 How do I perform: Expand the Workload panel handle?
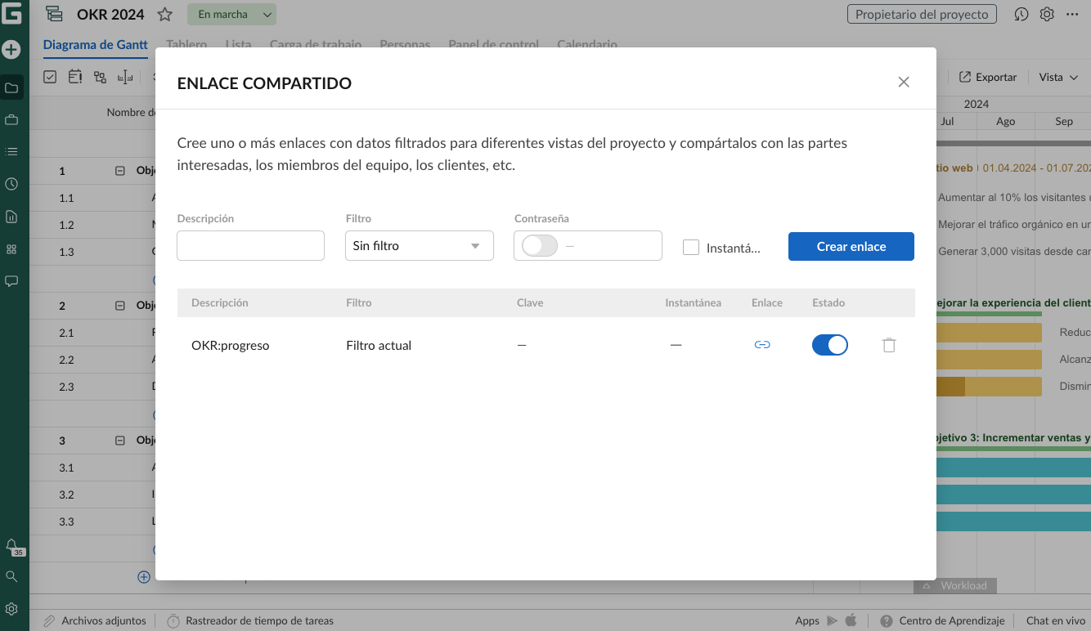tap(955, 585)
